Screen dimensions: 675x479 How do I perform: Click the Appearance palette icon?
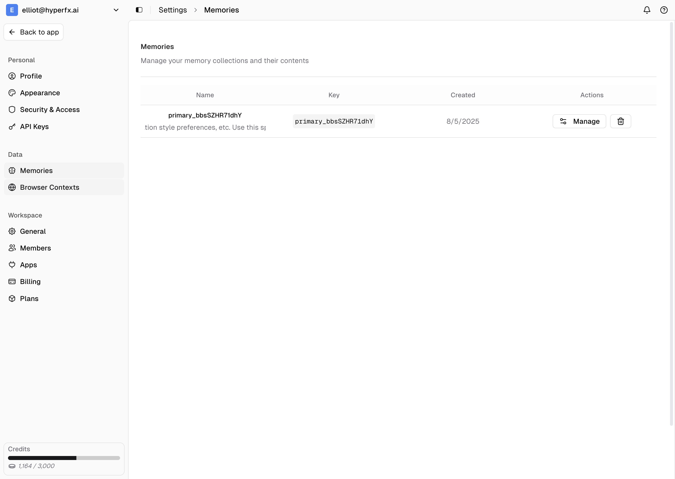tap(12, 93)
